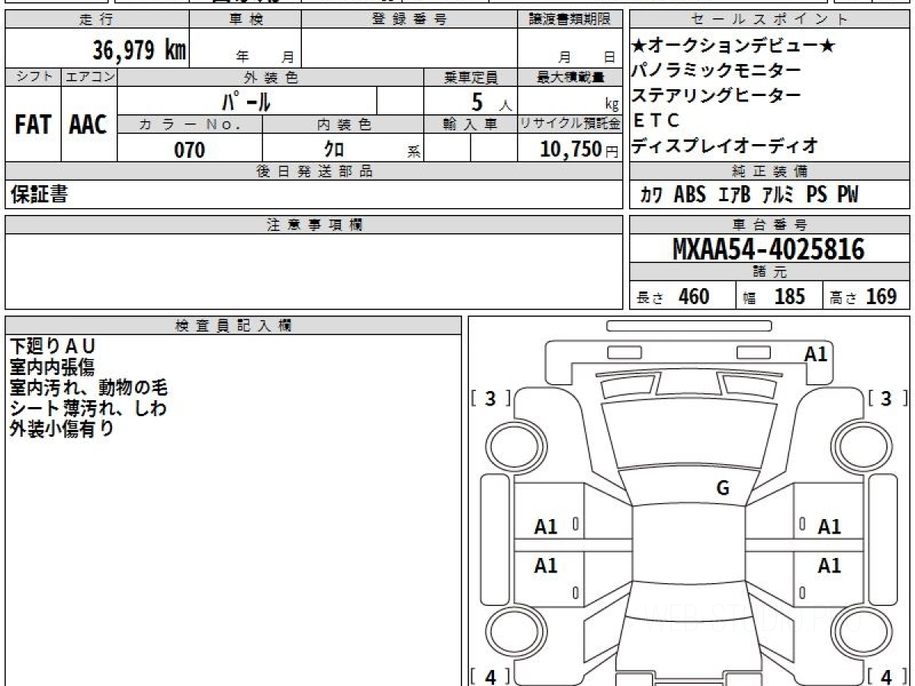The height and width of the screenshot is (686, 915).
Task: Click the 最大積載量 header cell
Action: (570, 77)
